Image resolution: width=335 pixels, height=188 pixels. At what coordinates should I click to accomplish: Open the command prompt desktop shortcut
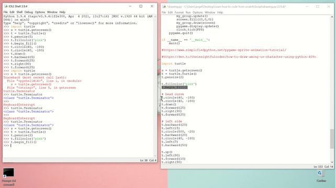[9, 177]
